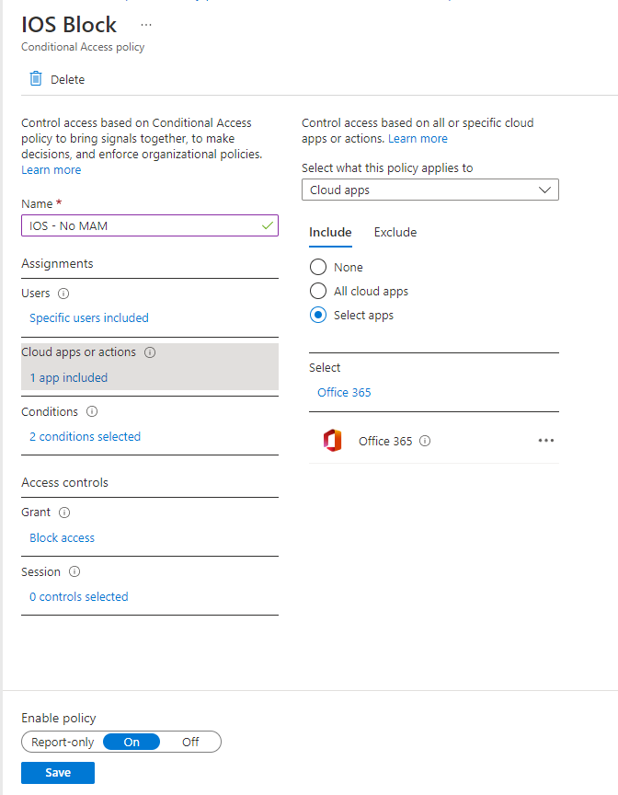Click the info icon next to Grant
This screenshot has width=618, height=795.
pos(64,513)
